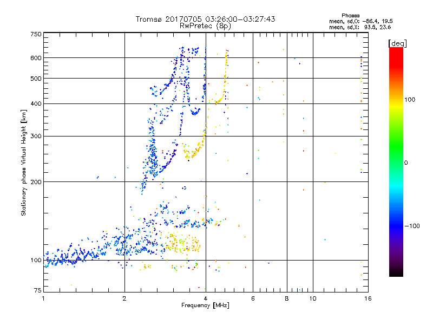Click the 'RwPretec (8p)' subtitle
The width and height of the screenshot is (433, 325).
click(x=205, y=26)
